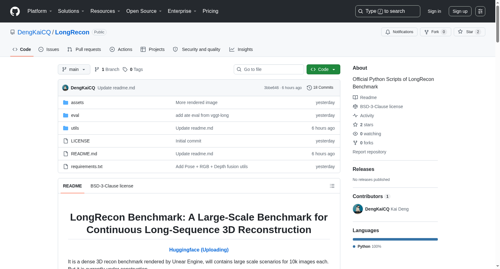The image size is (500, 269).
Task: Click the fork icon in Fork button
Action: (x=427, y=32)
